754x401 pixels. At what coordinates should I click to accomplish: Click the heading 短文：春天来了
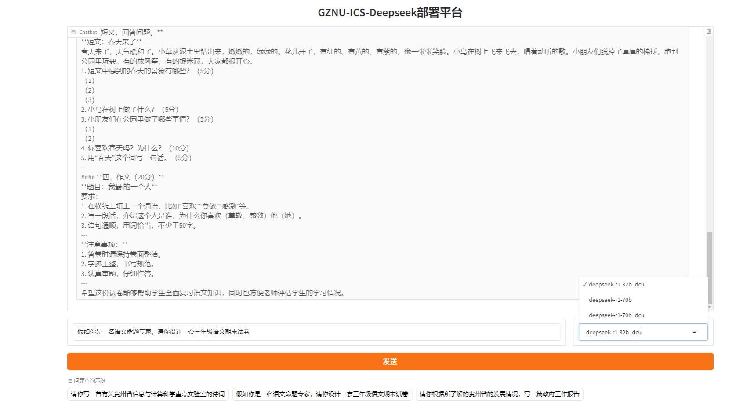112,42
